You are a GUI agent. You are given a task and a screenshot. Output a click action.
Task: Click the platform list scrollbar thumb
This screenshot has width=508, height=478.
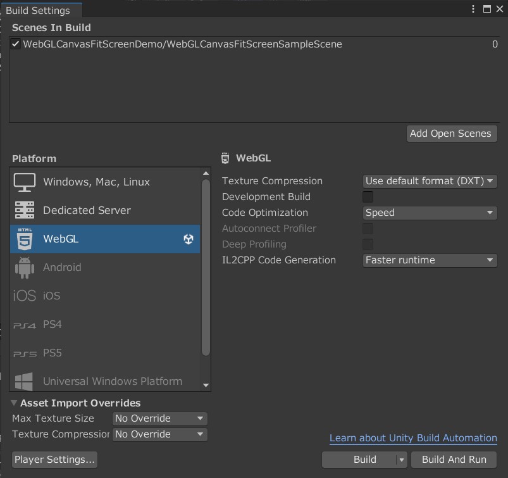pos(206,268)
